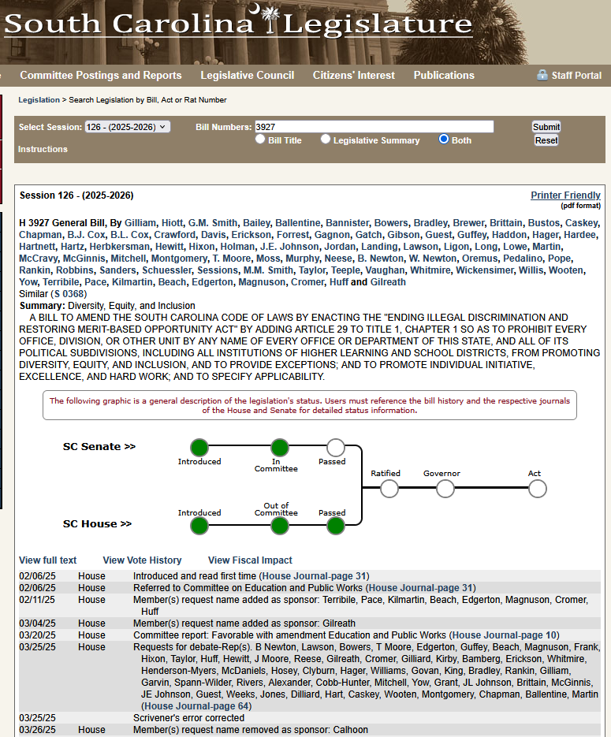Open the Staff Portal link
The height and width of the screenshot is (737, 611).
(576, 75)
